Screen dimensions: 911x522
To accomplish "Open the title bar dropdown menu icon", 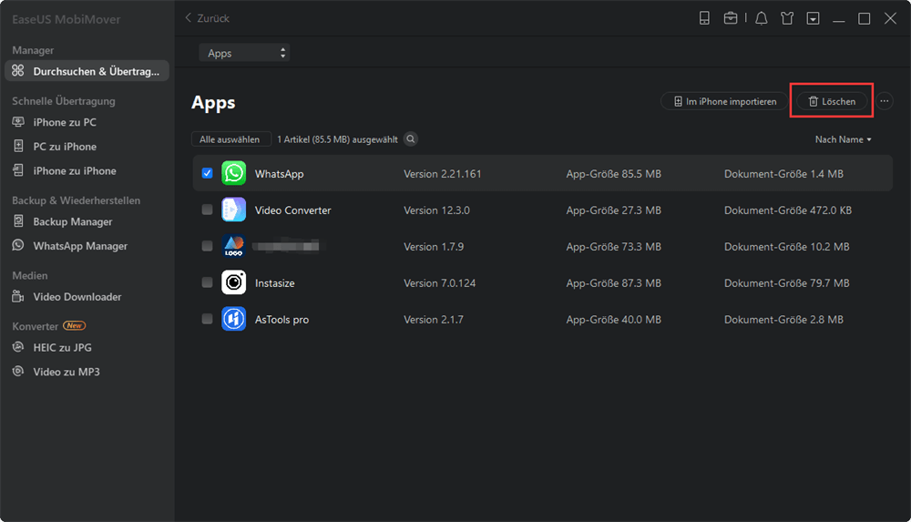I will click(813, 18).
